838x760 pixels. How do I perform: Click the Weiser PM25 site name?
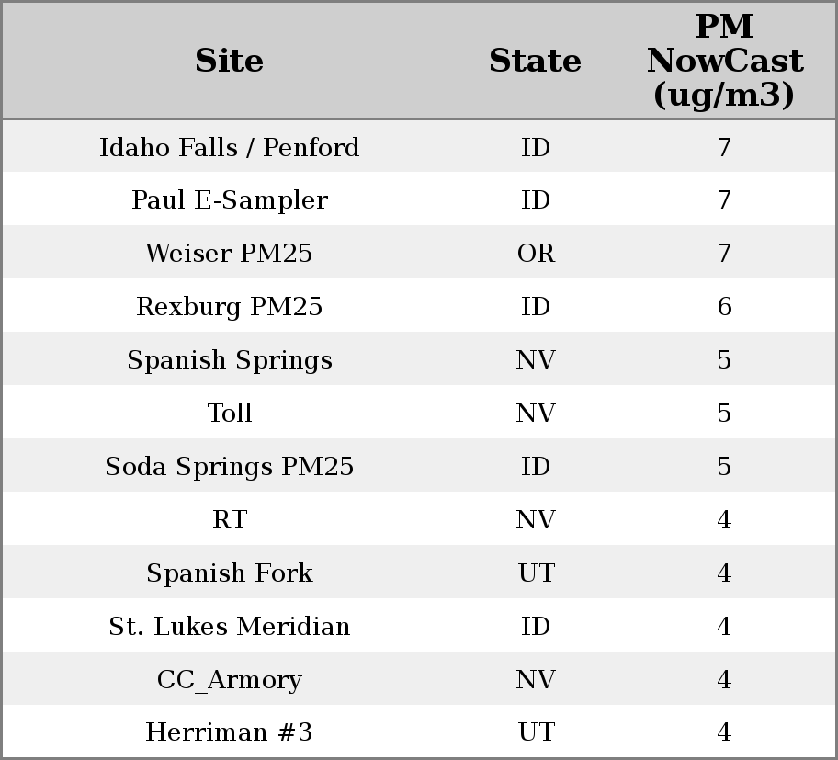coord(229,254)
